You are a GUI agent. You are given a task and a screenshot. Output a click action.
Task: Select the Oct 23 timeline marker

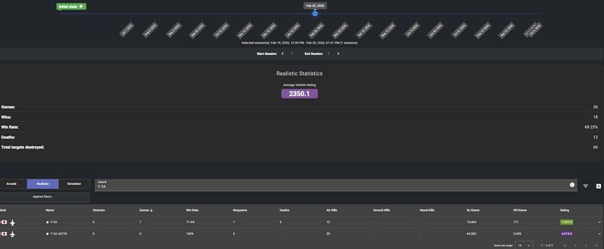[x=222, y=30]
